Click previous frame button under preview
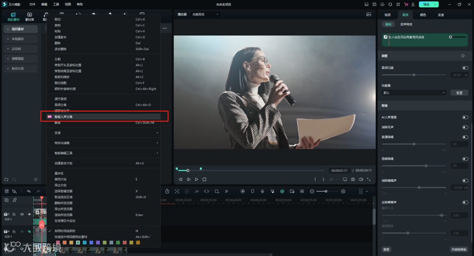The image size is (474, 256). [180, 180]
